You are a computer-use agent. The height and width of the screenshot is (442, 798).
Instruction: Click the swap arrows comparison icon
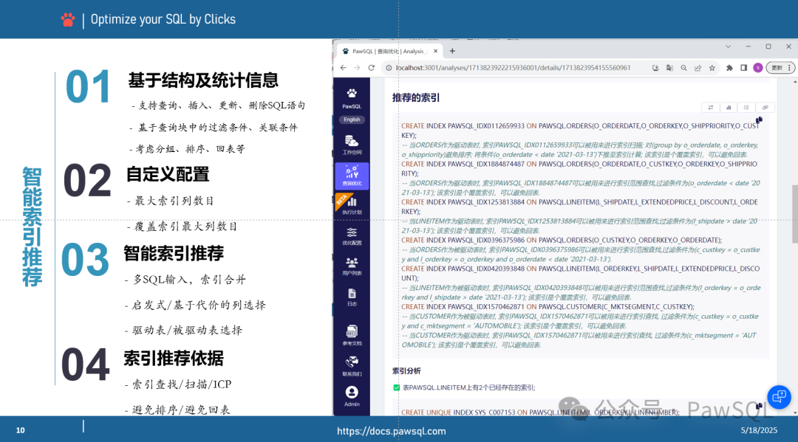(711, 107)
